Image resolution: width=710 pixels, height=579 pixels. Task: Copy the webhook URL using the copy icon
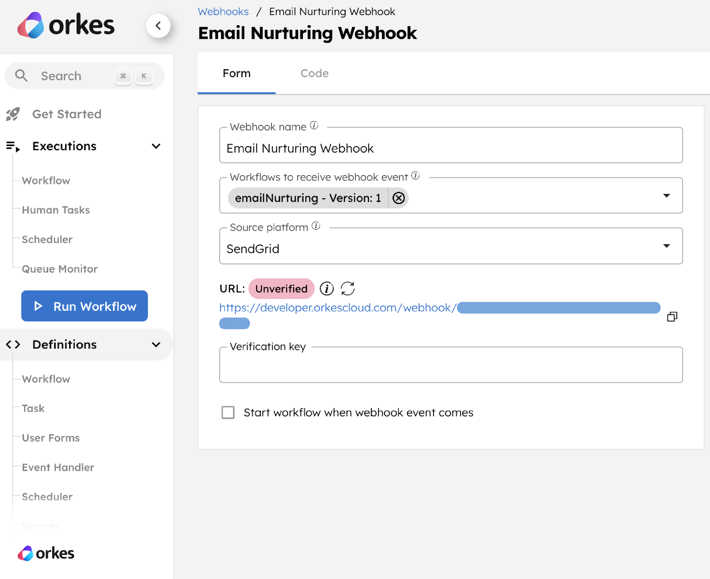coord(672,316)
